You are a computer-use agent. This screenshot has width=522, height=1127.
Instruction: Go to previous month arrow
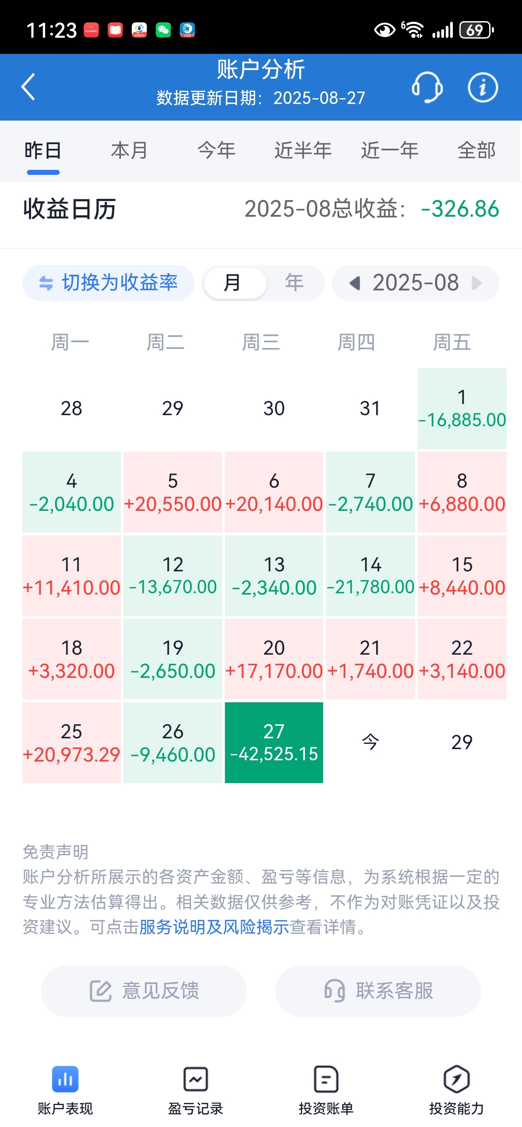tap(354, 283)
